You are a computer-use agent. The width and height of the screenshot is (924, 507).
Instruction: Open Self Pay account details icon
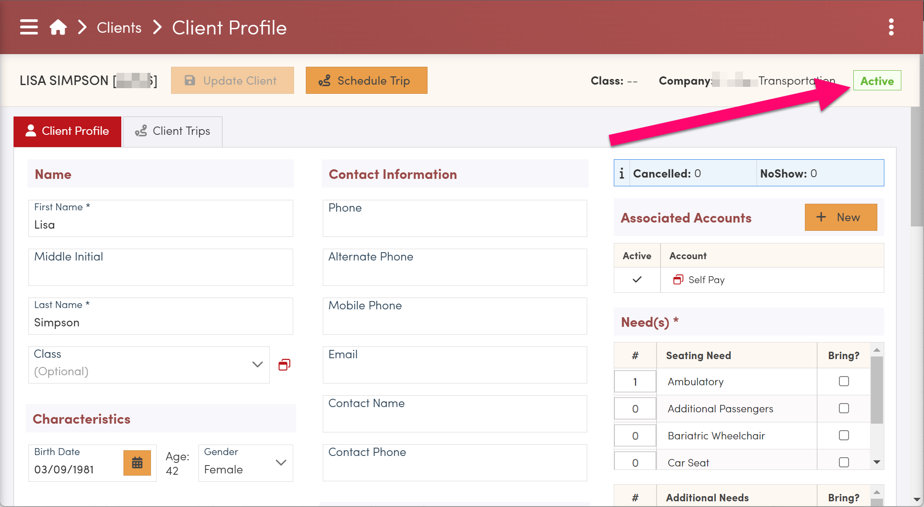click(678, 280)
